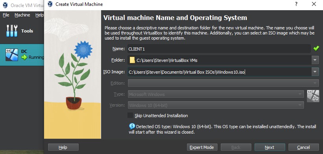Click in the Name field containing CLIENT1

coord(219,49)
